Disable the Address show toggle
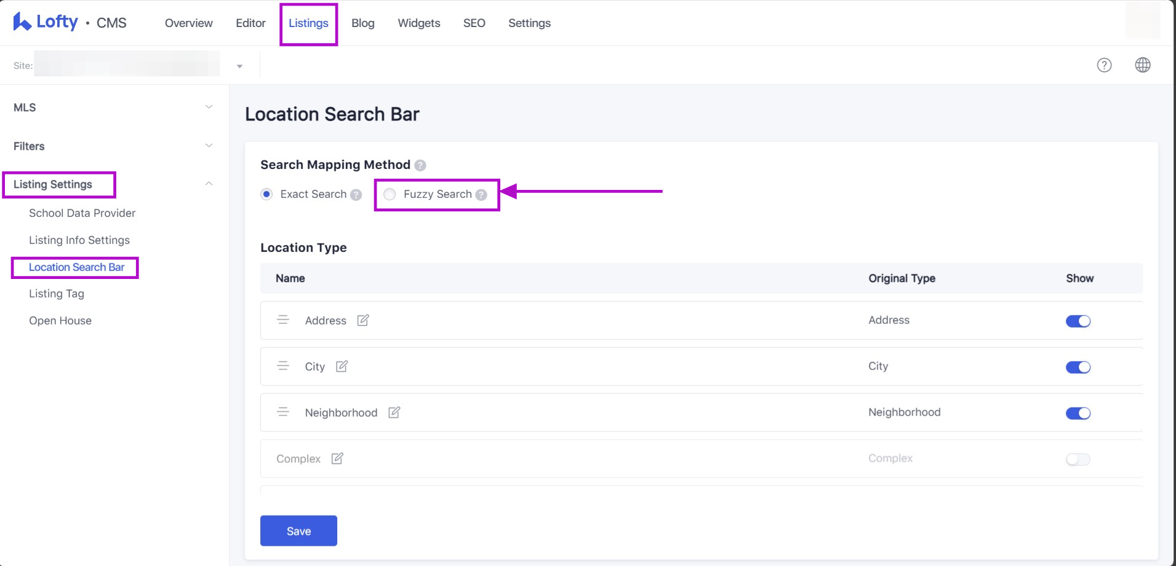 (x=1078, y=321)
